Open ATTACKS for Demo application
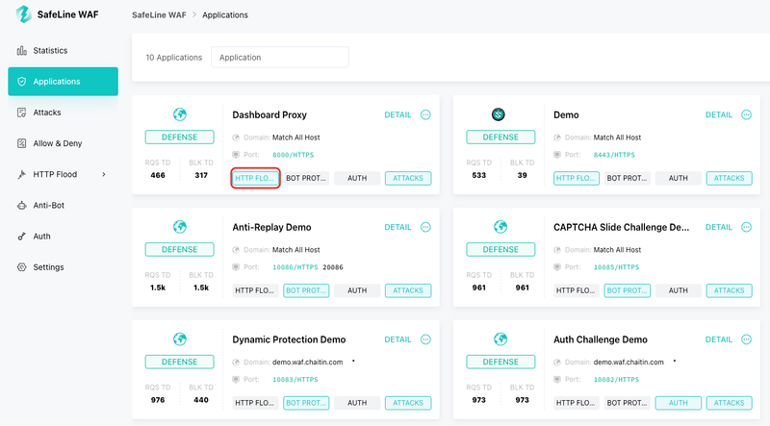 click(730, 178)
